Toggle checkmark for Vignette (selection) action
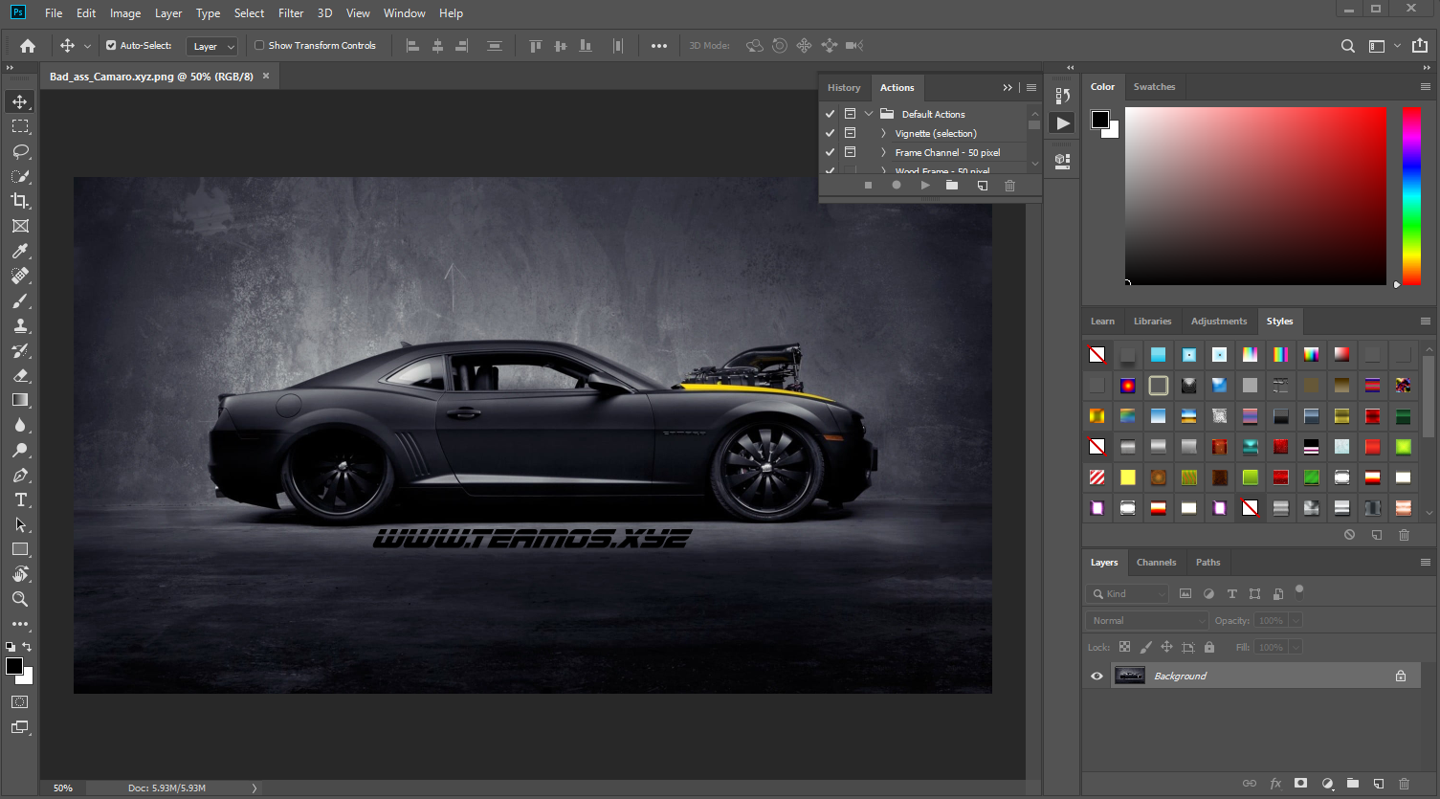The height and width of the screenshot is (799, 1440). click(830, 133)
